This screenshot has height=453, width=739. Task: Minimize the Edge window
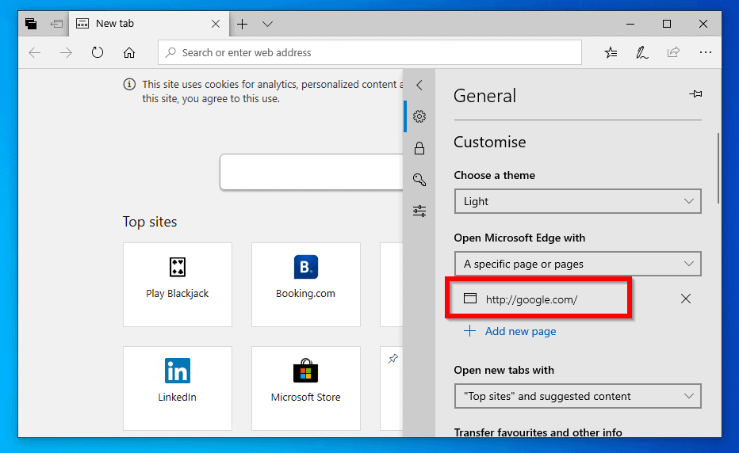[x=630, y=24]
